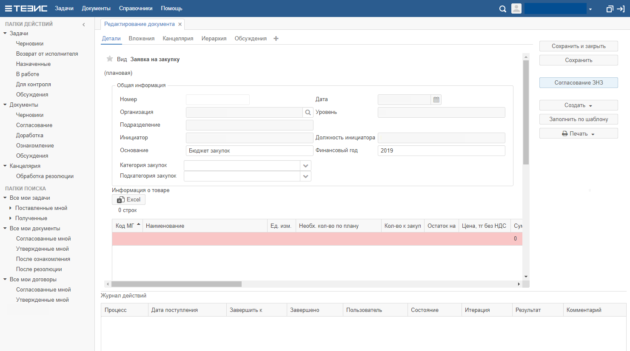Click the Наименование column header
The width and height of the screenshot is (630, 351).
click(205, 226)
